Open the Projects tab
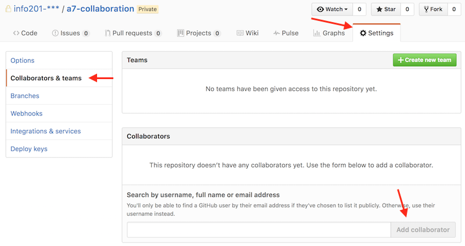Image resolution: width=465 pixels, height=246 pixels. [x=199, y=33]
